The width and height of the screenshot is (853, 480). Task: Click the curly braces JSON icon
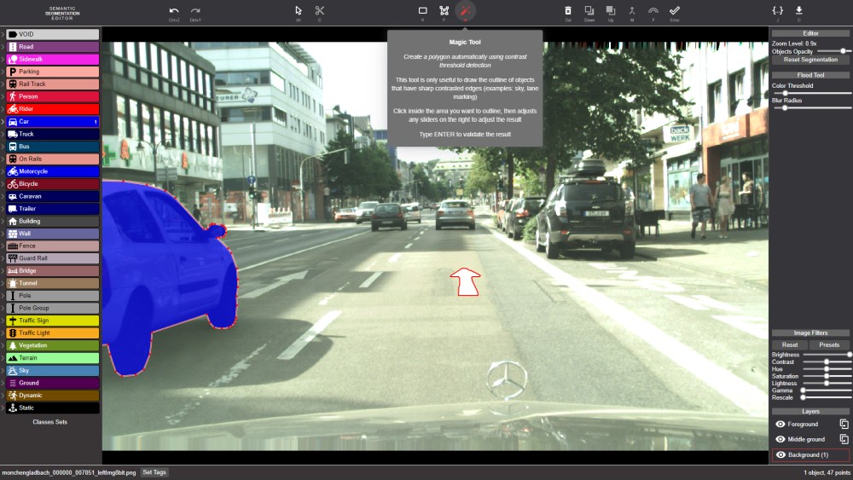tap(778, 10)
